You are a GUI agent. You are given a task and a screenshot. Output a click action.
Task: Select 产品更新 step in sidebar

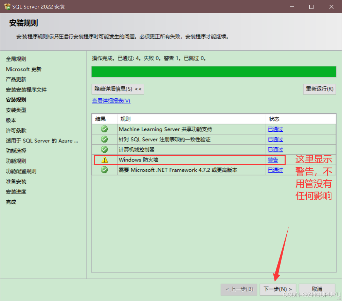16,79
